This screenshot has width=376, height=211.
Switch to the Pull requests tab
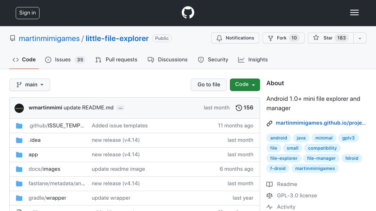[116, 60]
